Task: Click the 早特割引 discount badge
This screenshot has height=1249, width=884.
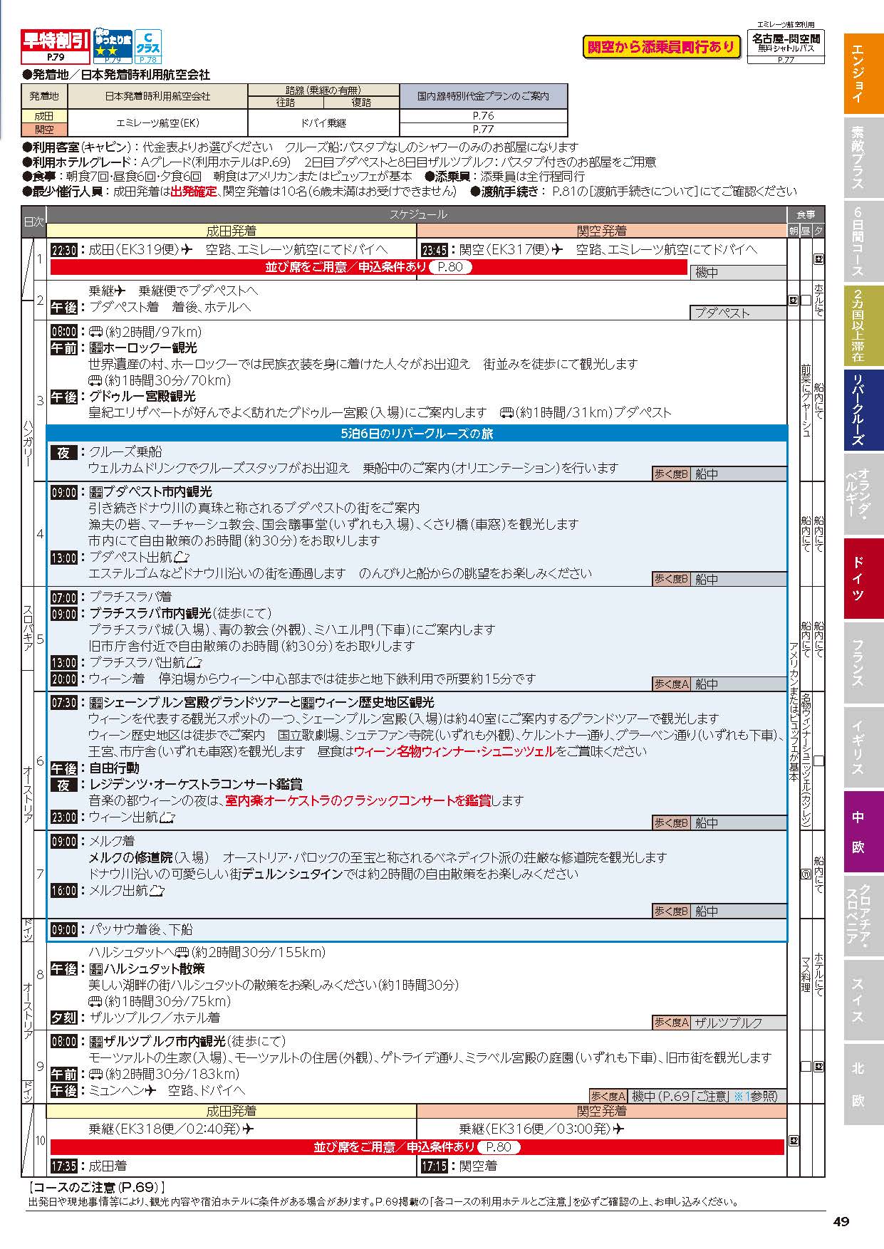Action: 55,46
